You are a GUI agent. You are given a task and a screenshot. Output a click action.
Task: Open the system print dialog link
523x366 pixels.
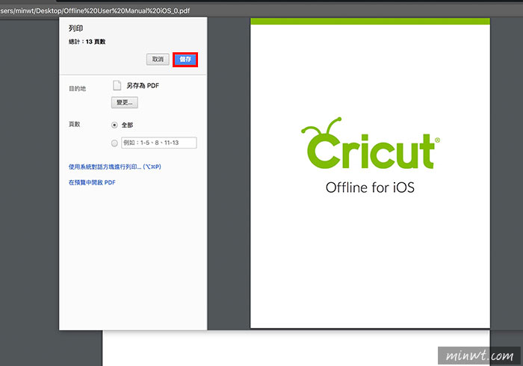pos(115,167)
